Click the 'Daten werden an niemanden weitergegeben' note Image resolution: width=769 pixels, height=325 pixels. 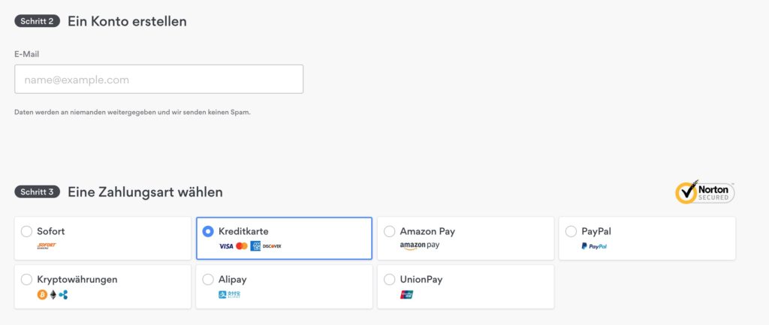(x=132, y=113)
